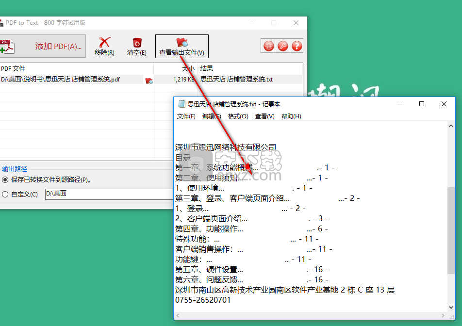Minimize the PDF to Text window
Image resolution: width=462 pixels, height=326 pixels.
(251, 23)
